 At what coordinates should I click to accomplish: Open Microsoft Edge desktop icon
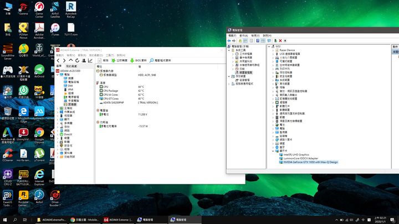point(23,115)
